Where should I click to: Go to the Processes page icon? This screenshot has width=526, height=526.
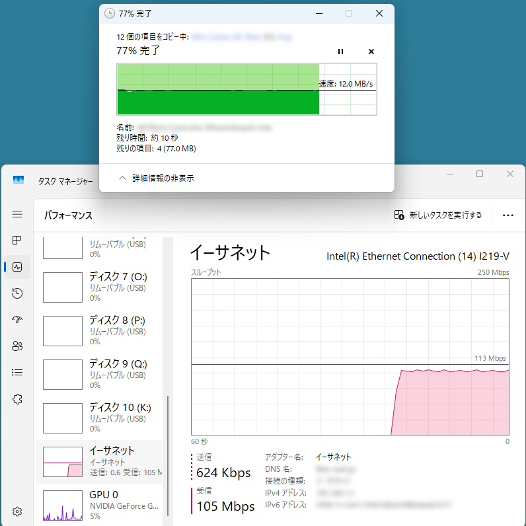(18, 241)
